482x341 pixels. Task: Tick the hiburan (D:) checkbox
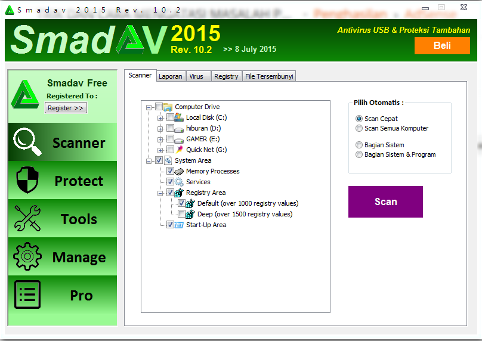170,128
